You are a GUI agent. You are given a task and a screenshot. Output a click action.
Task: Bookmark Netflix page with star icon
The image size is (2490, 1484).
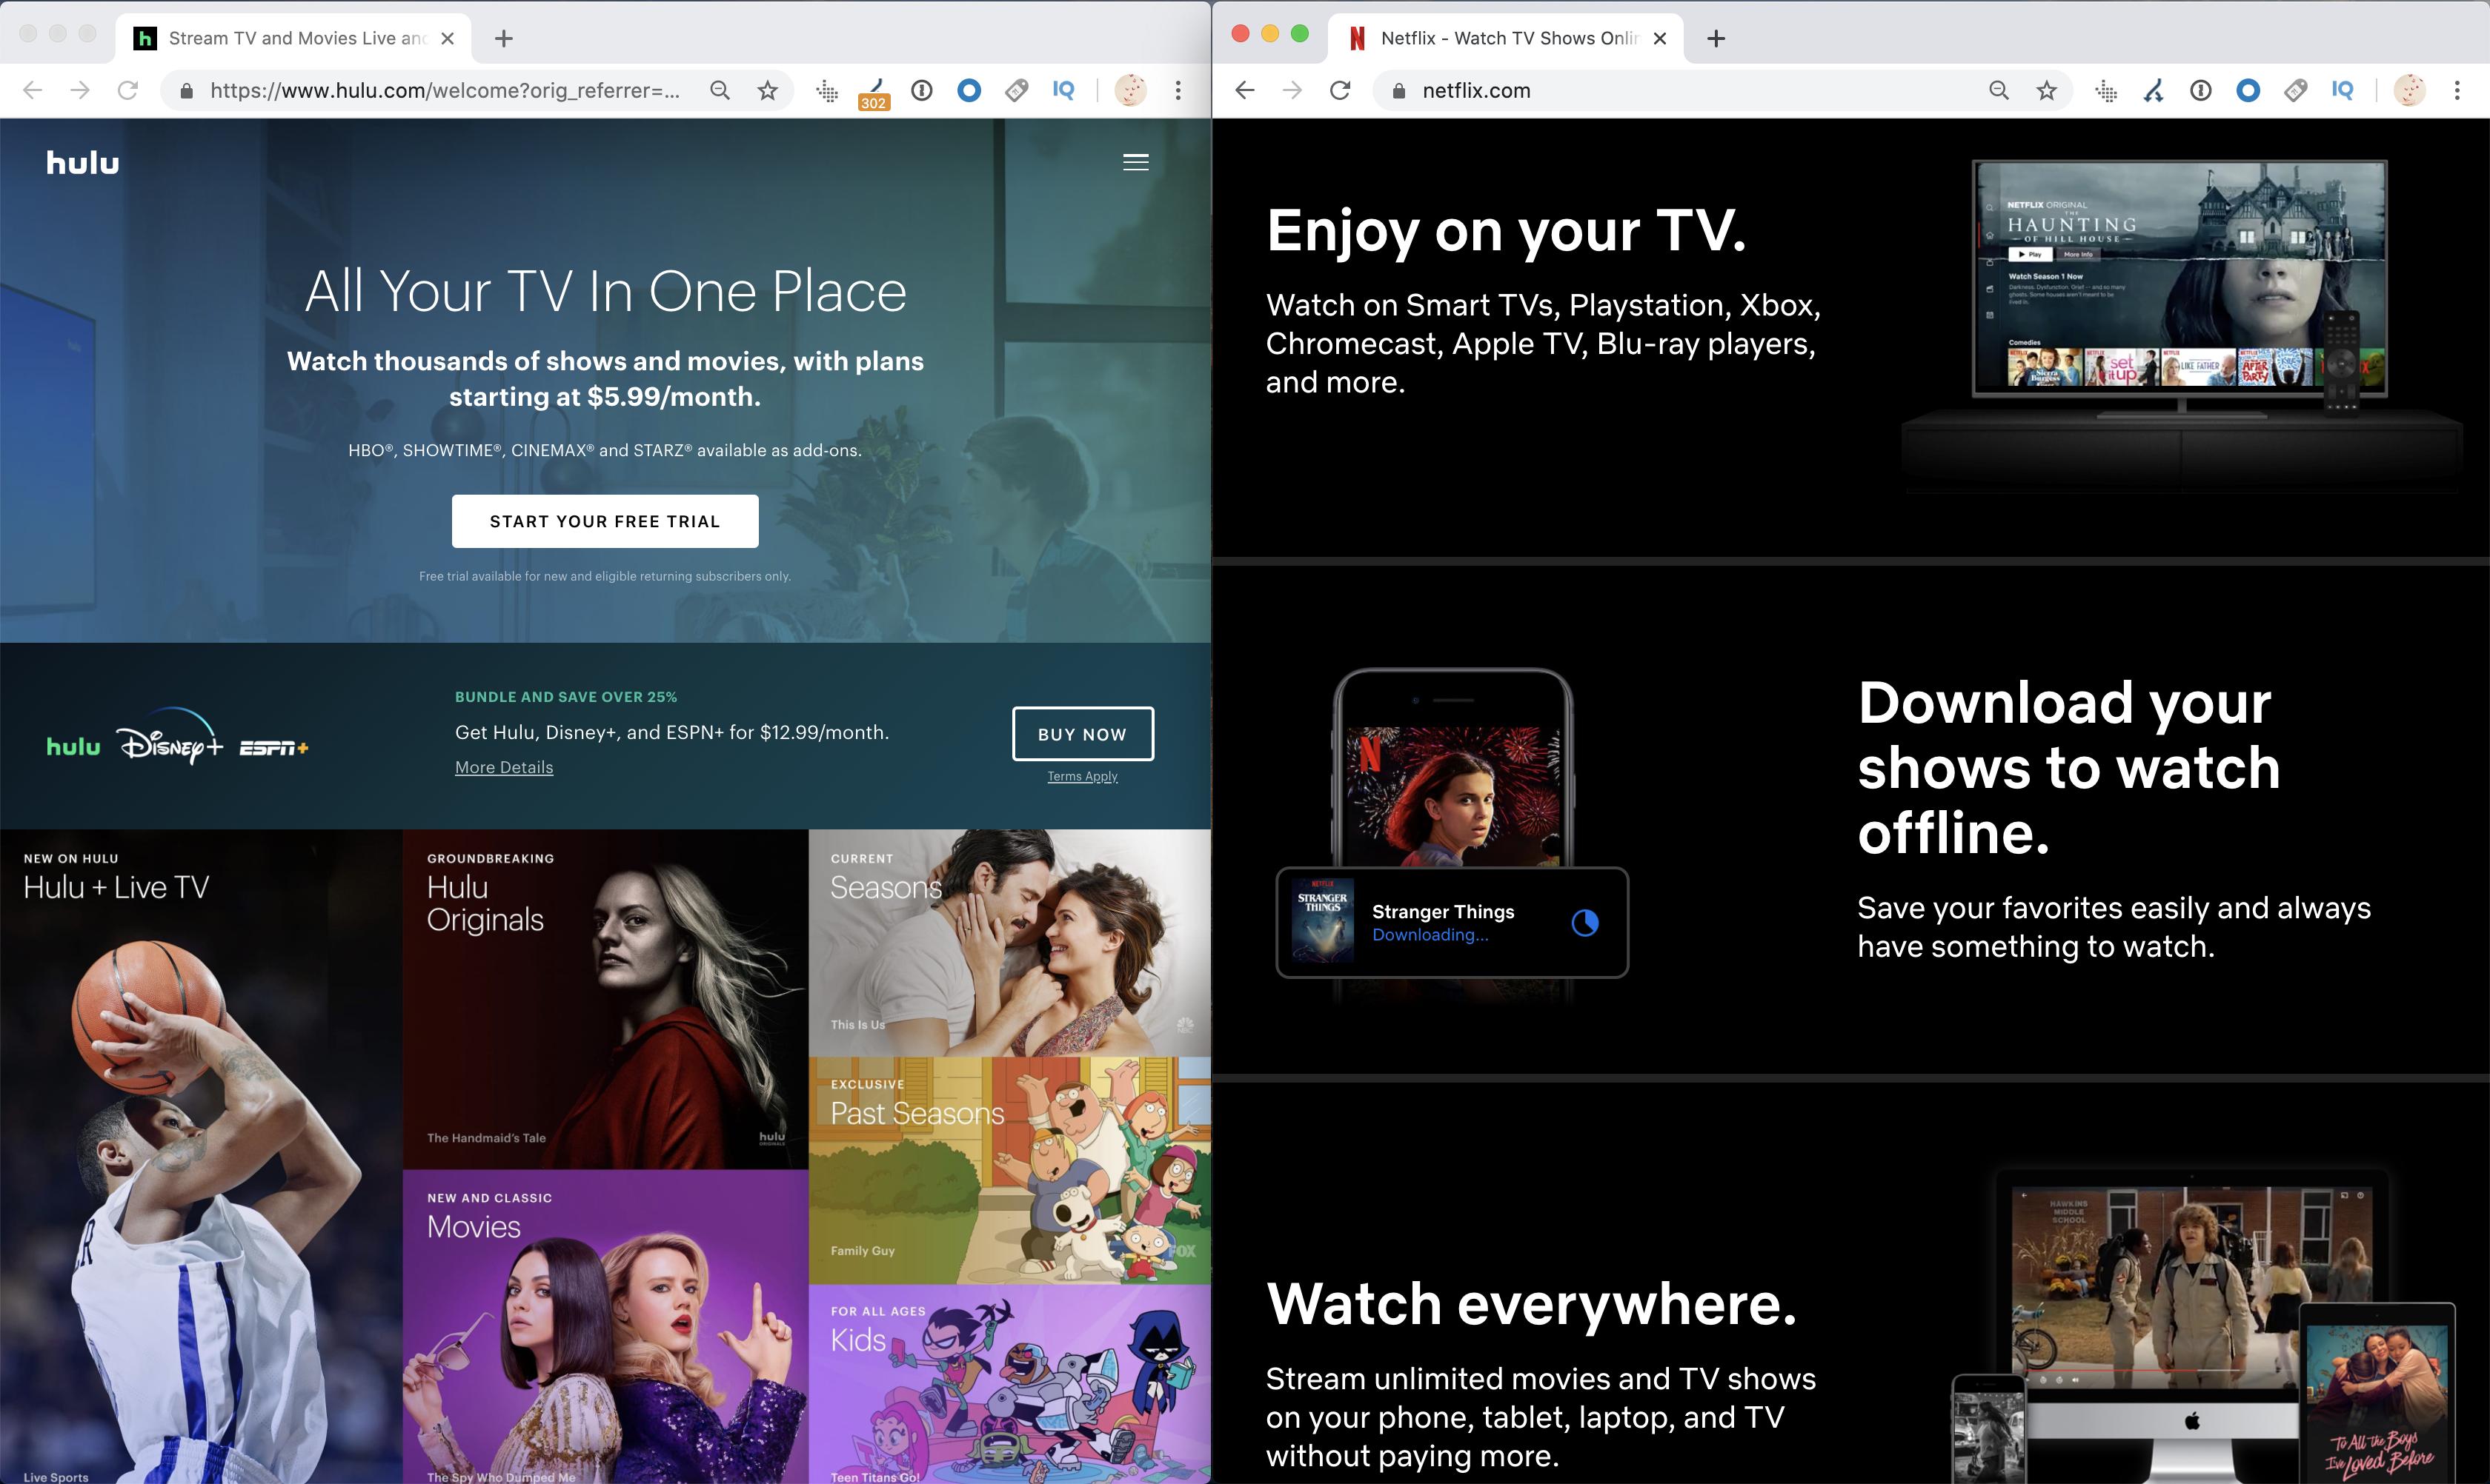click(x=2045, y=91)
